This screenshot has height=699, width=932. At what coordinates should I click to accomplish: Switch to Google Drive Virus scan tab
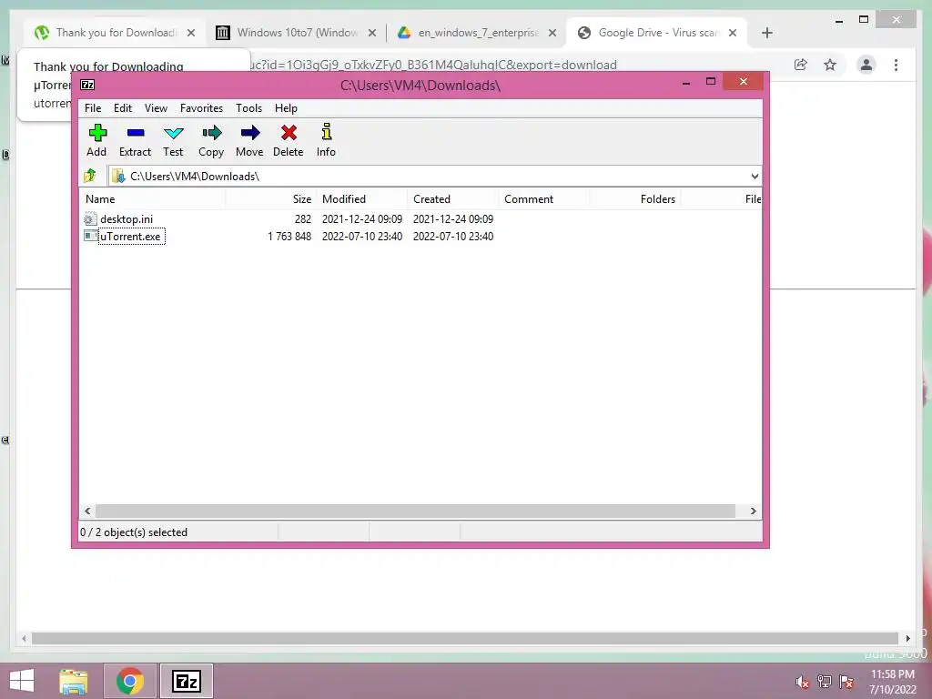657,33
